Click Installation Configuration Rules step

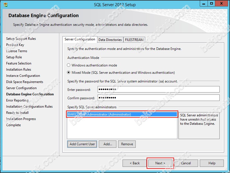29,107
